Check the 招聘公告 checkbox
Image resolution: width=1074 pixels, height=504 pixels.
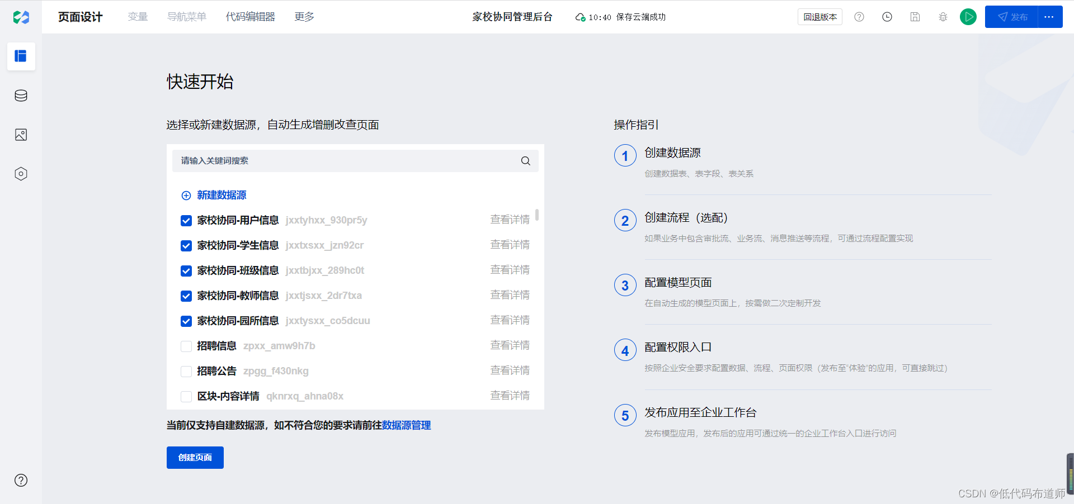pos(186,372)
